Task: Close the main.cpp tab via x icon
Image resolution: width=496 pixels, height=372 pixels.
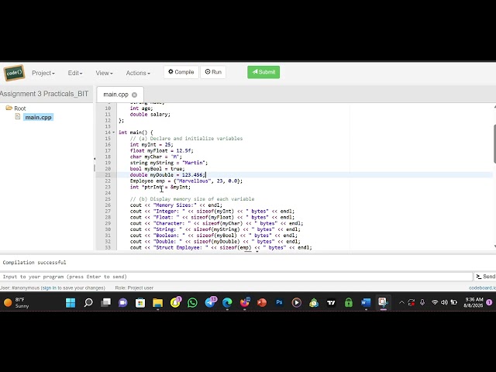Action: 134,95
